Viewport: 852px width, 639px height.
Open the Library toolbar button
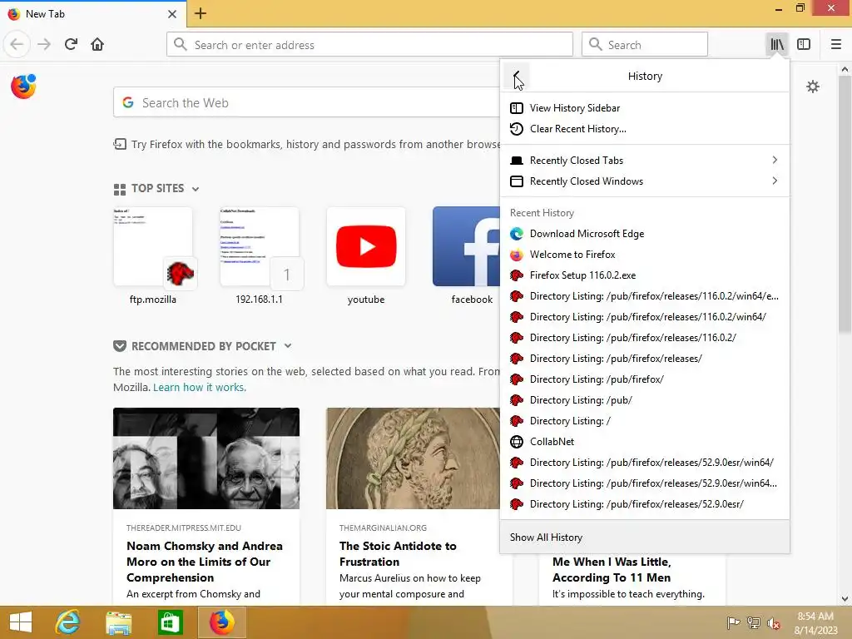pyautogui.click(x=777, y=45)
